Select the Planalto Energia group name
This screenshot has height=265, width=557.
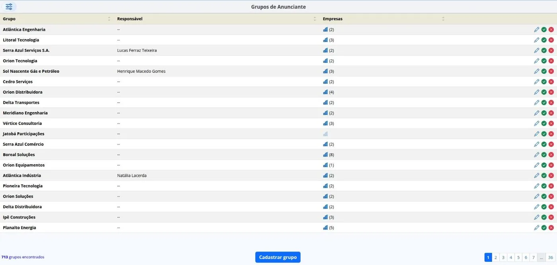tap(19, 228)
